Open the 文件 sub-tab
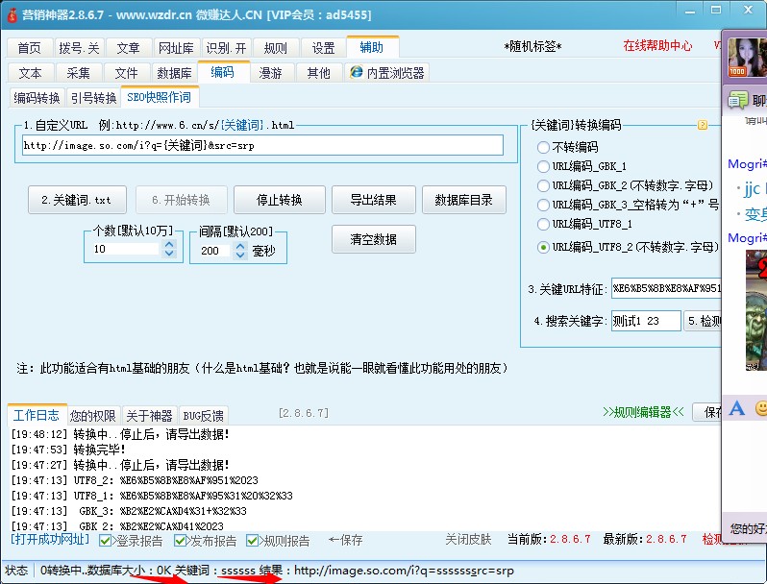767x584 pixels. pyautogui.click(x=126, y=73)
